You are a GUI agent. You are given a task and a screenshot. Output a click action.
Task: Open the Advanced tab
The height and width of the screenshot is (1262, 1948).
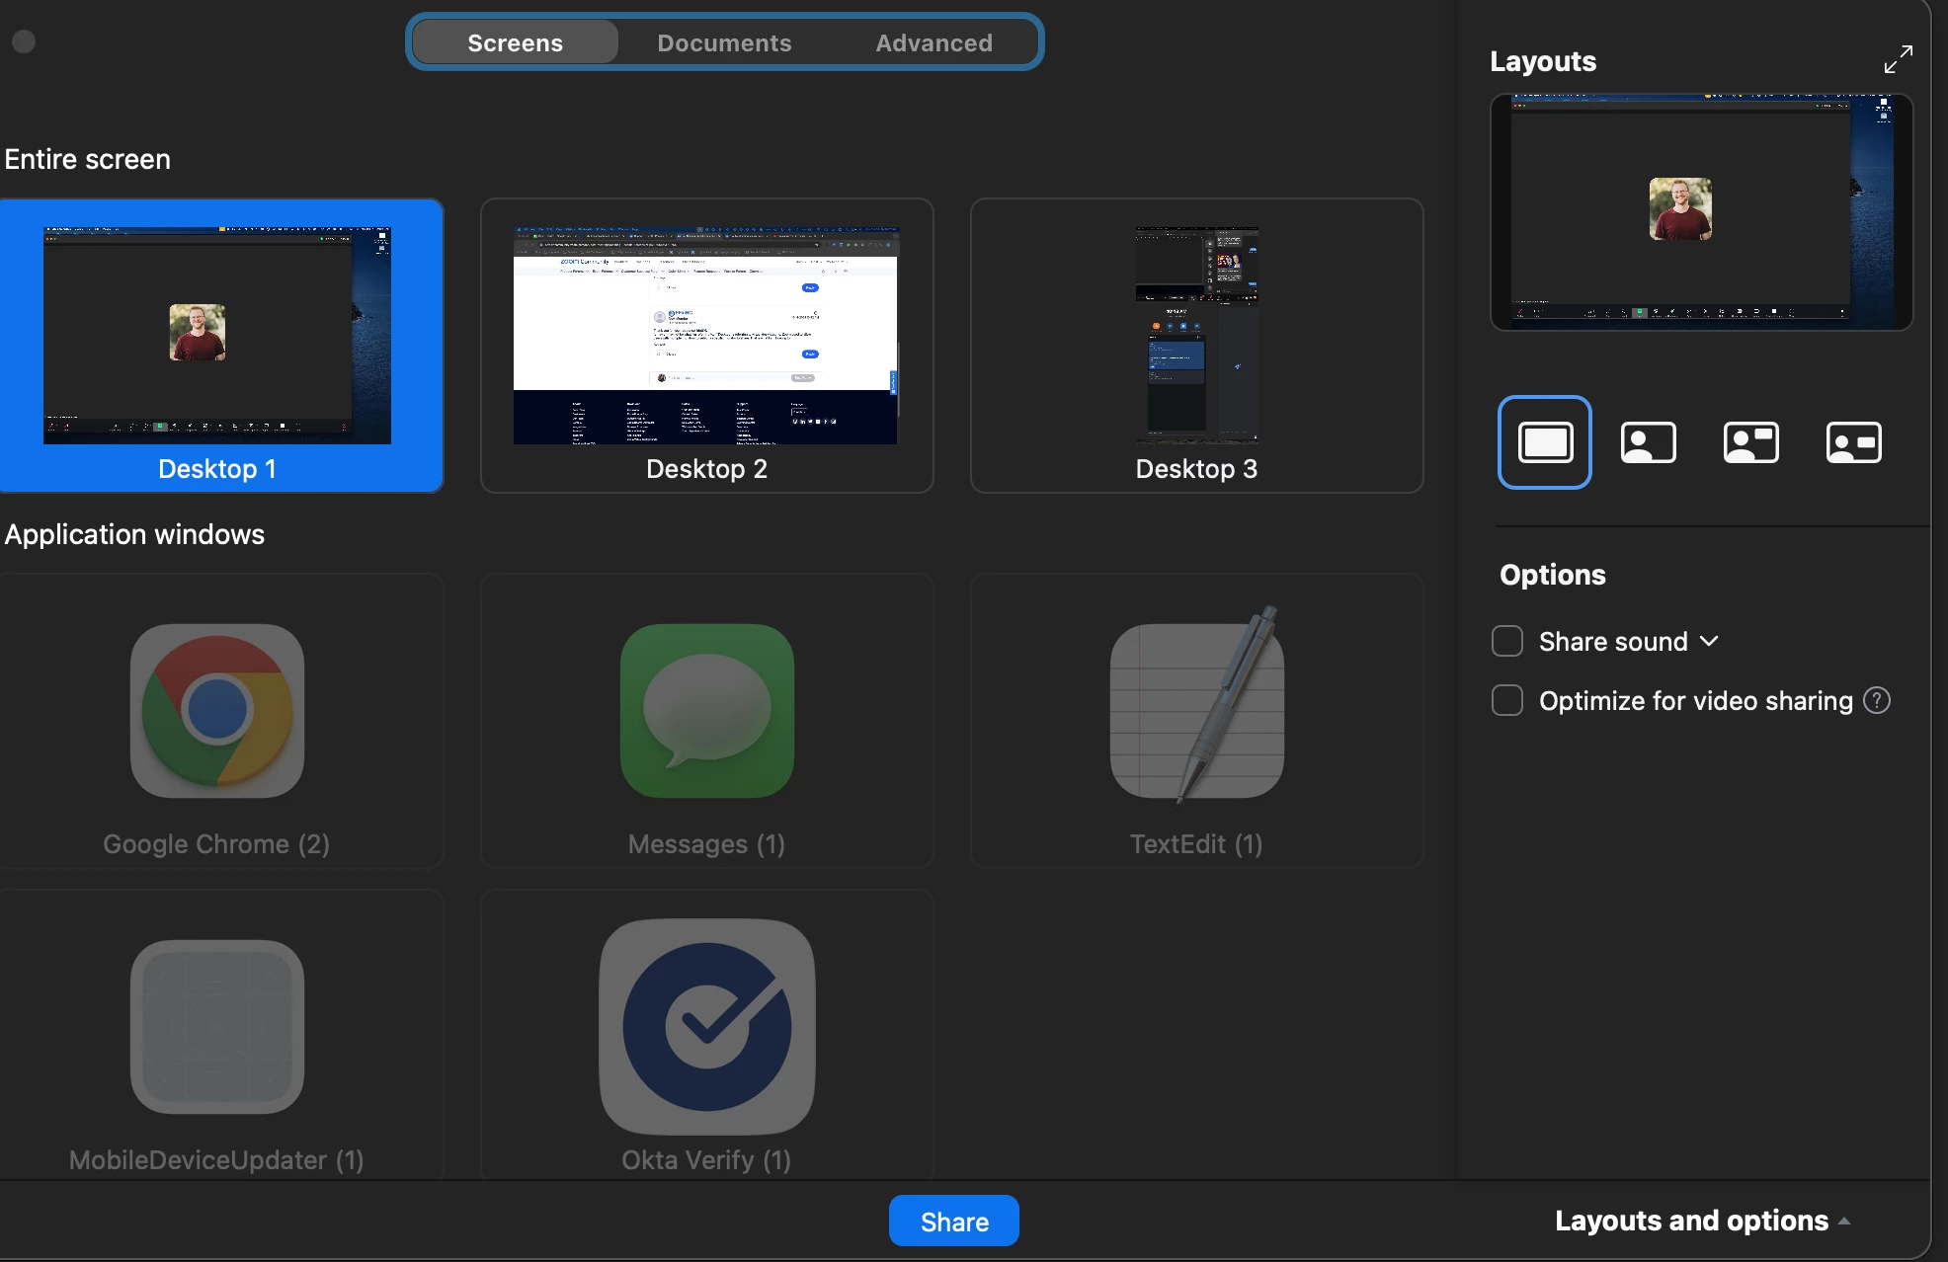click(x=933, y=42)
